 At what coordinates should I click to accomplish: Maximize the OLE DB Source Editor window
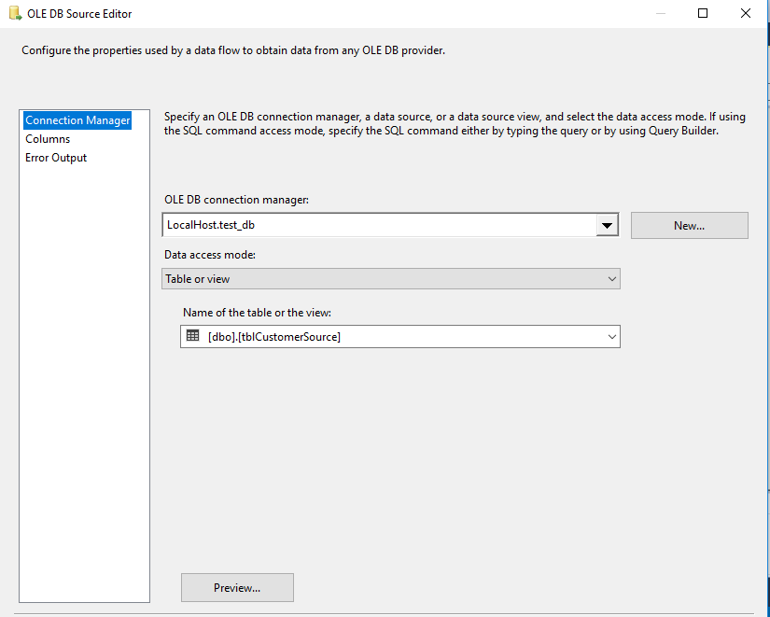703,14
